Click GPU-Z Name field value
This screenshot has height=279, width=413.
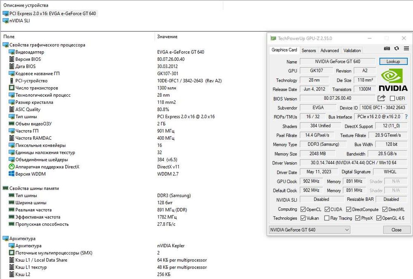coord(338,62)
